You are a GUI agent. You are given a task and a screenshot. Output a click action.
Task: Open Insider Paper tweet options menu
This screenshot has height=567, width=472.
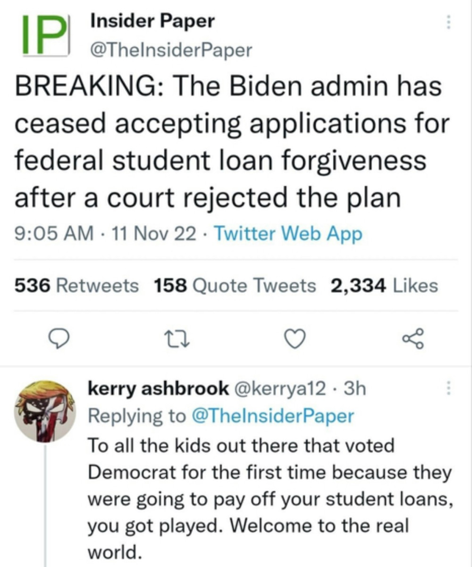tap(448, 23)
